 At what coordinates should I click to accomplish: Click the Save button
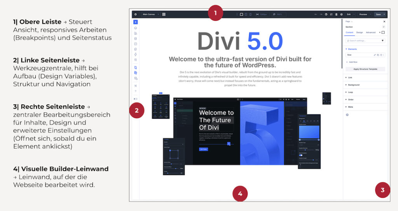(378, 14)
